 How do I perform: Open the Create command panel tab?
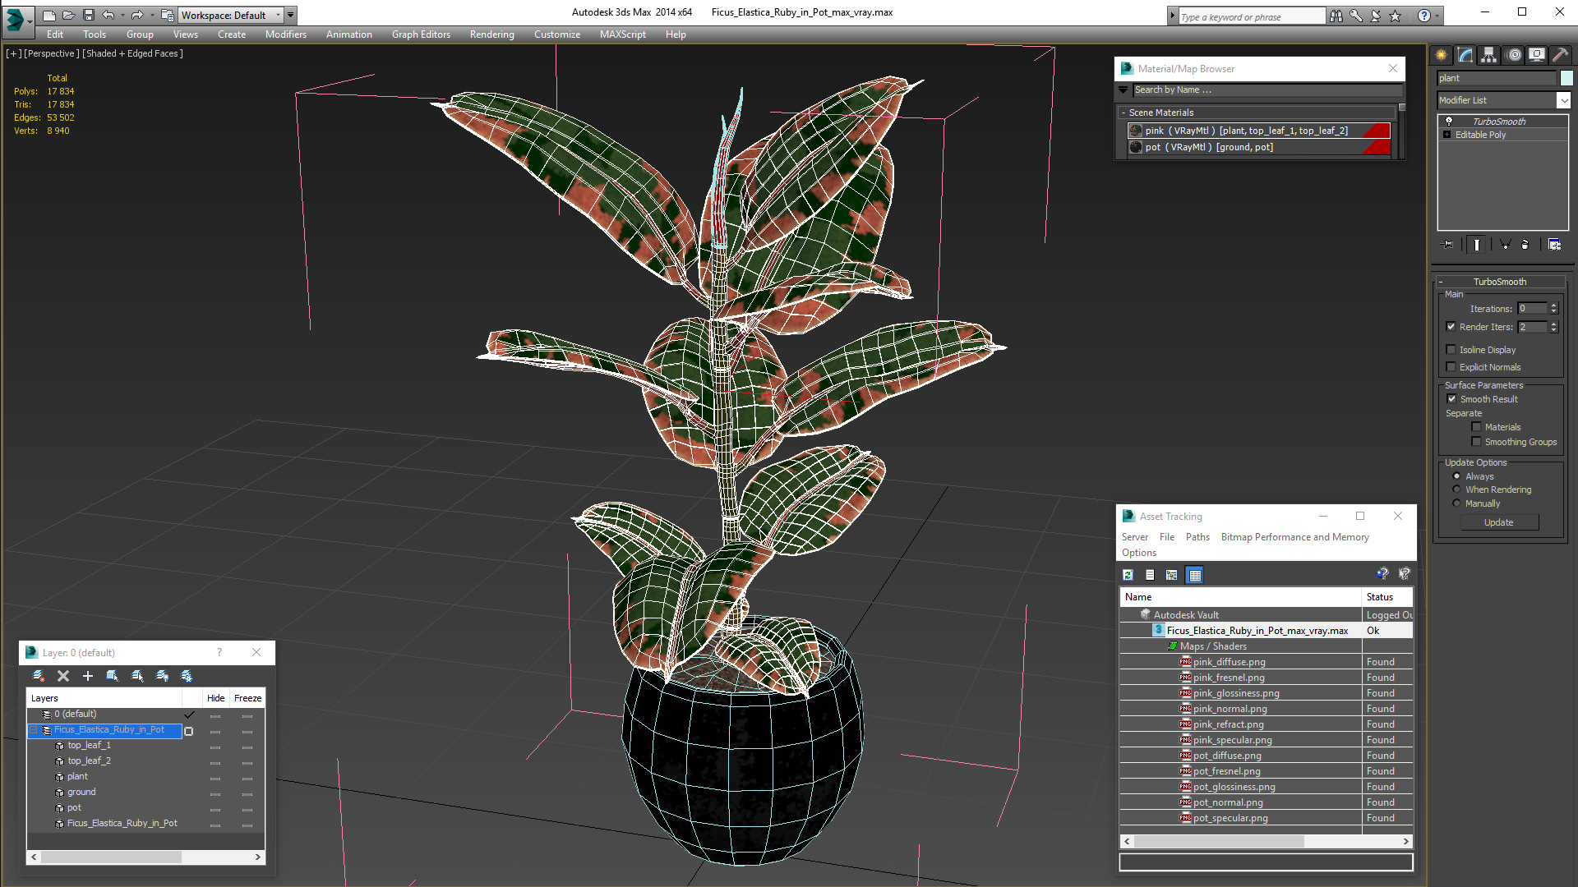point(1441,55)
